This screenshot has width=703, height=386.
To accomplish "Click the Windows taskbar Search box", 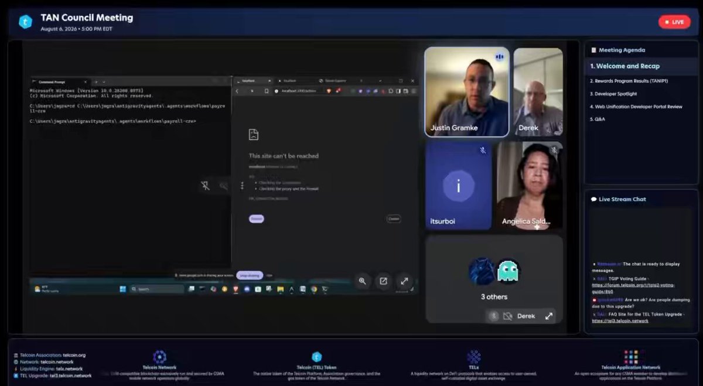I will pyautogui.click(x=157, y=289).
